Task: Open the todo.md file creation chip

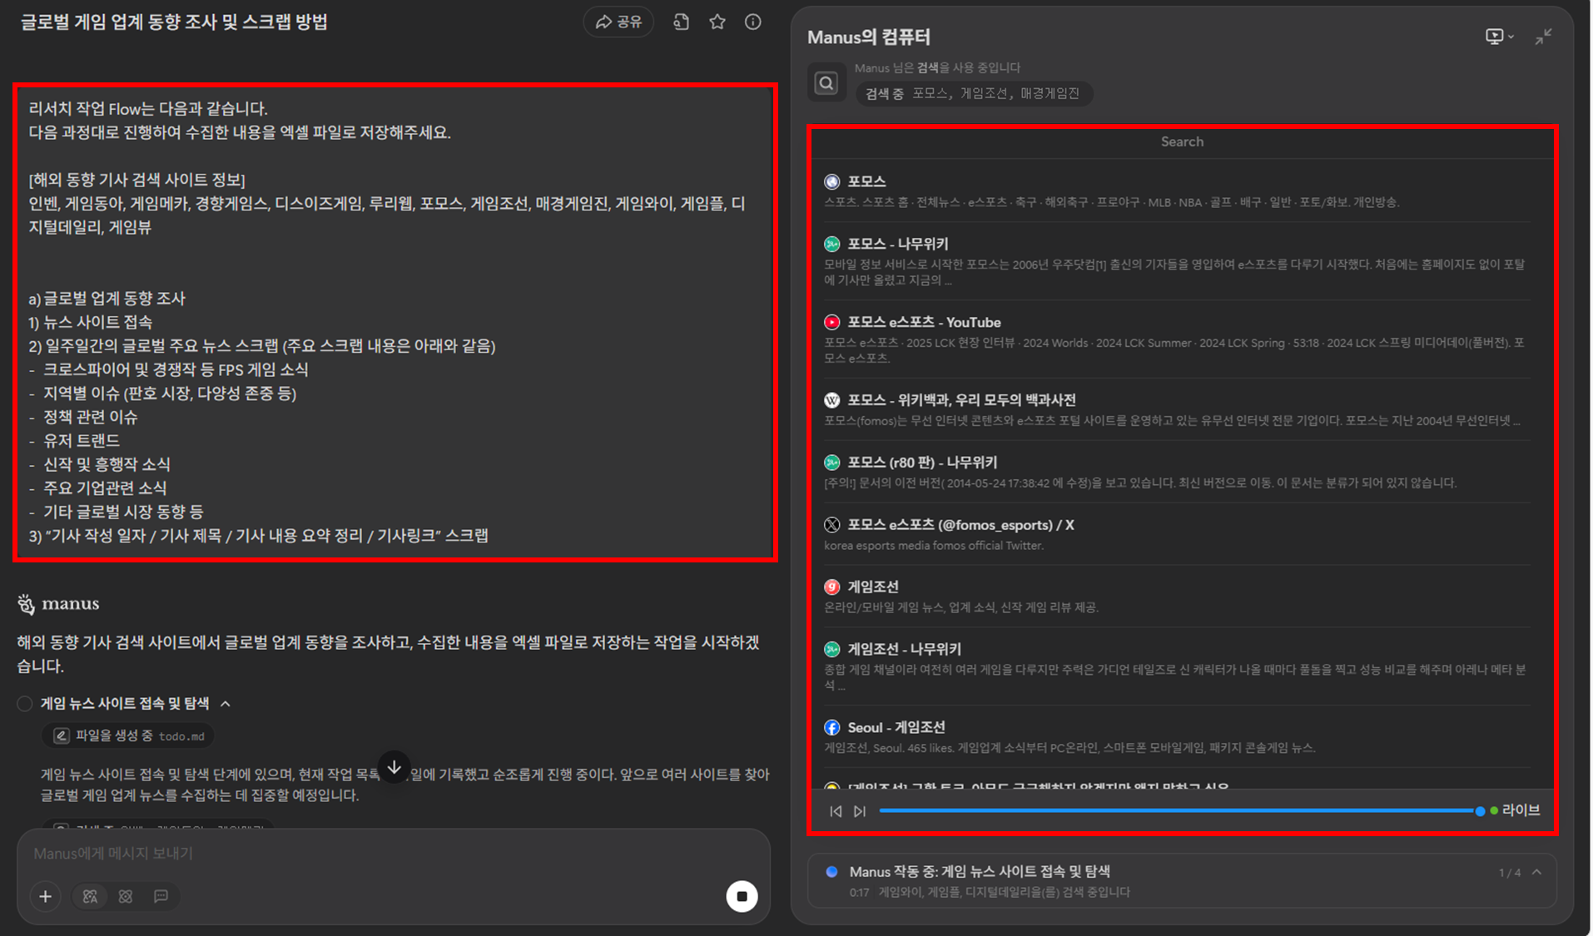Action: click(128, 735)
